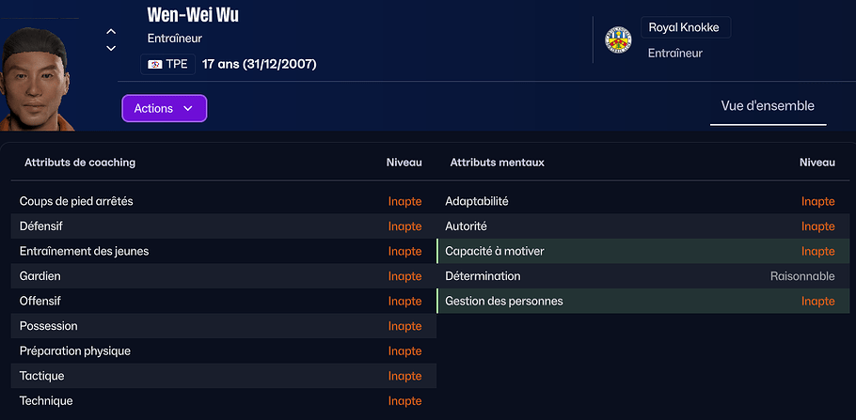Sort by Niveau in the mental attributes table

coord(816,163)
